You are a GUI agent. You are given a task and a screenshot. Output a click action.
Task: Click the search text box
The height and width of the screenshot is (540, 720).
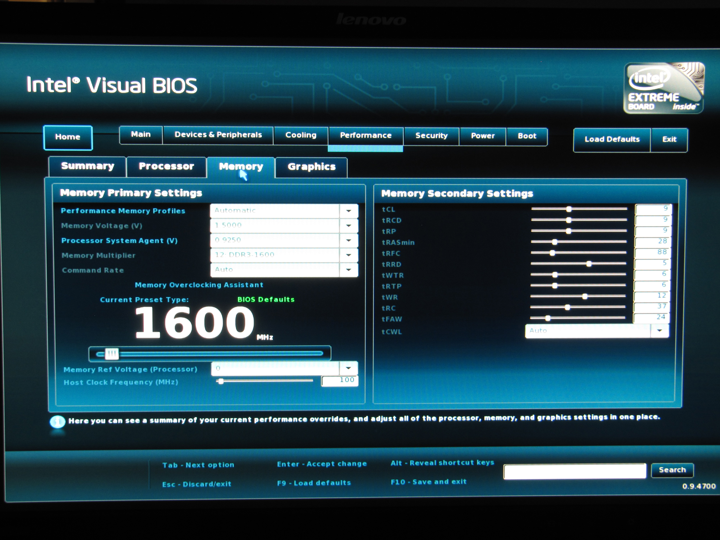click(575, 471)
